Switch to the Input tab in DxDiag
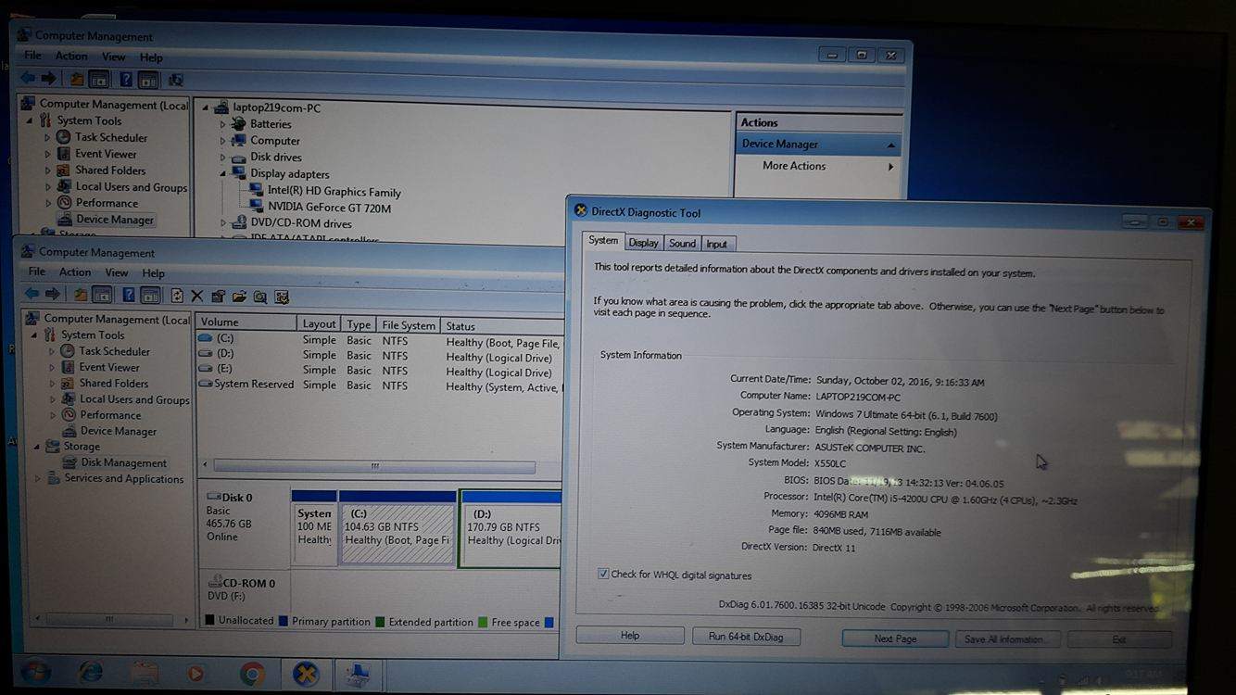 716,244
